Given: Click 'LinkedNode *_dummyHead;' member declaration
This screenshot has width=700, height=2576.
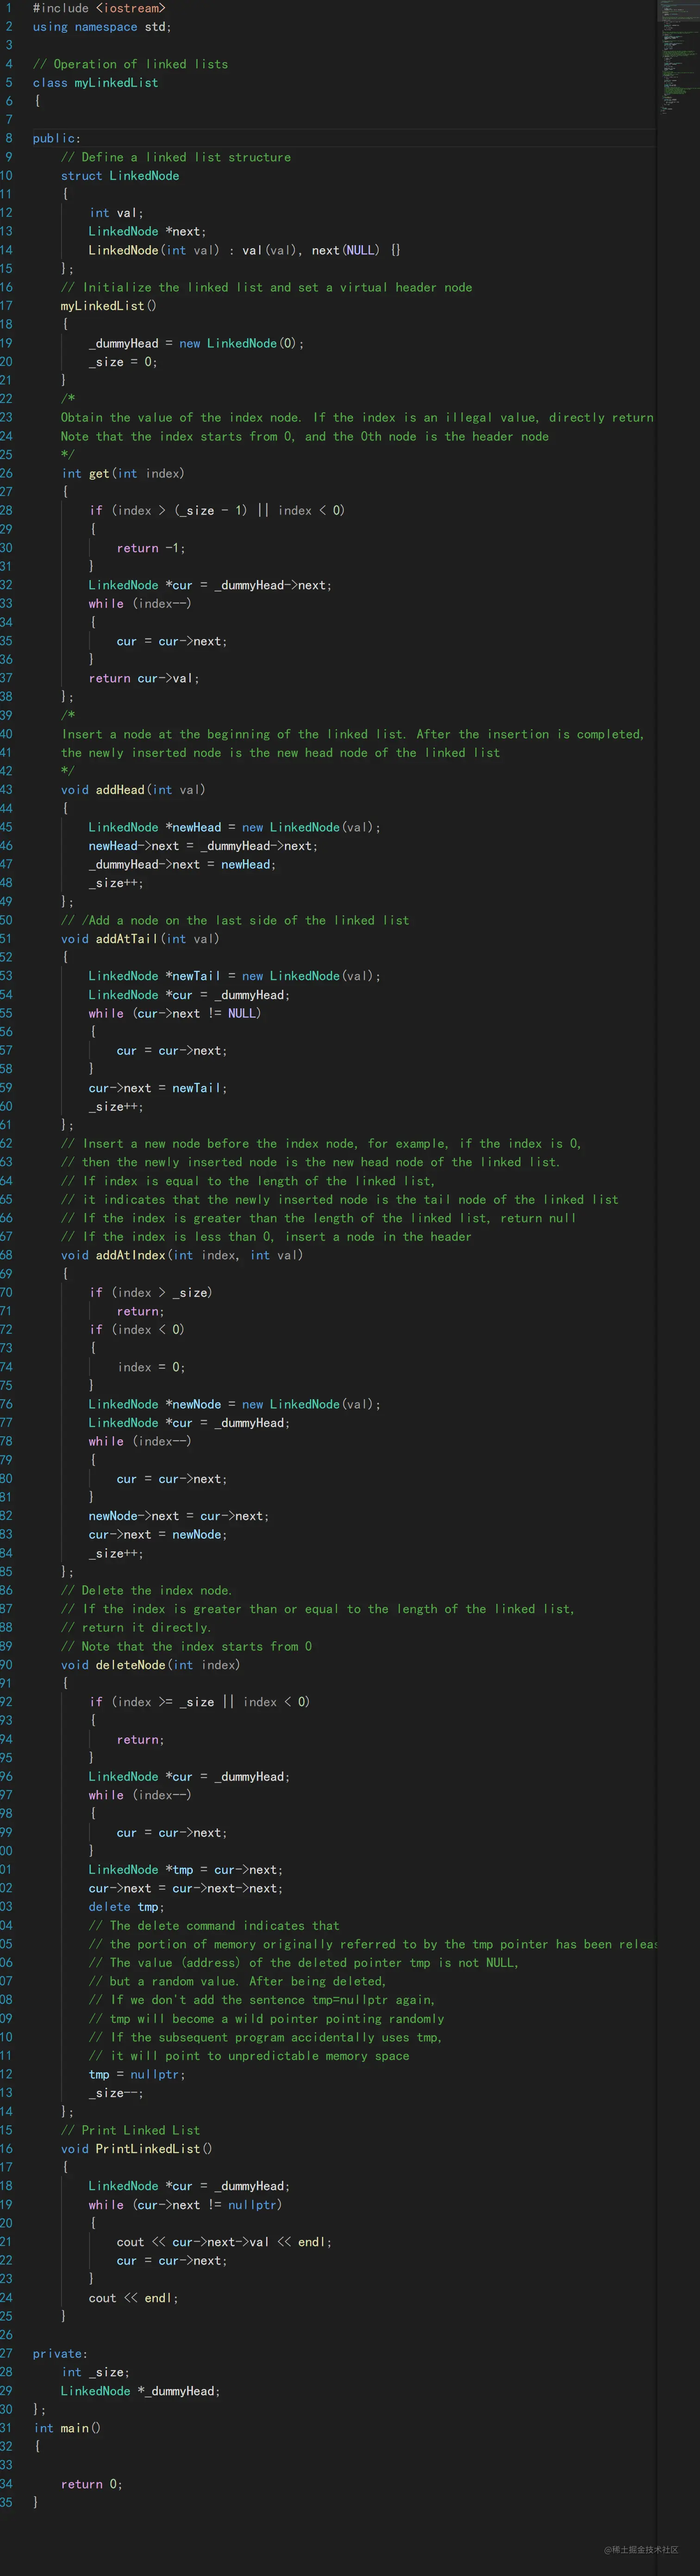Looking at the screenshot, I should click(x=141, y=2392).
